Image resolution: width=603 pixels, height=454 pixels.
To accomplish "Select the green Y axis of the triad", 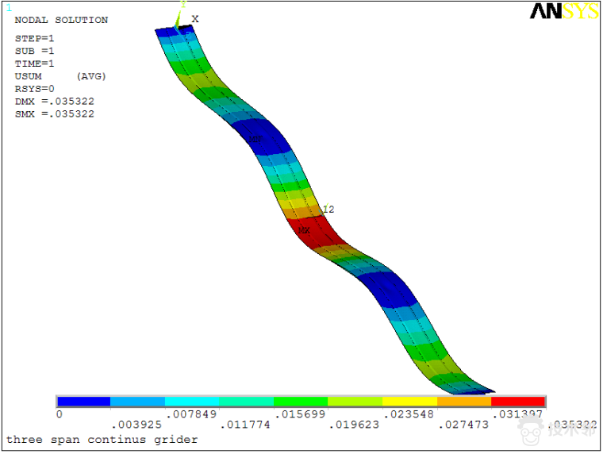I will pyautogui.click(x=179, y=16).
